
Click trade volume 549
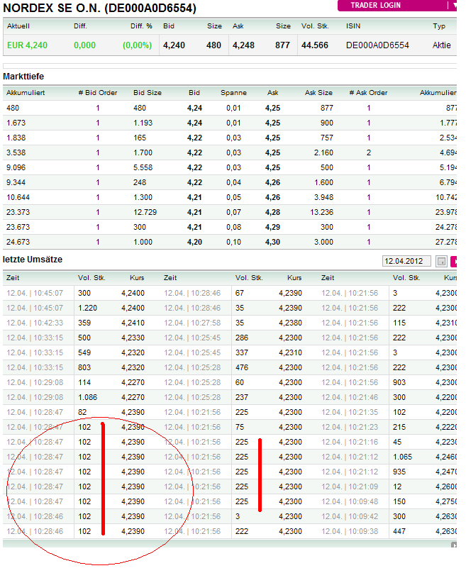coord(84,352)
